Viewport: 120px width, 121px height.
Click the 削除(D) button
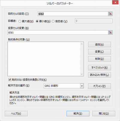click(x=99, y=59)
